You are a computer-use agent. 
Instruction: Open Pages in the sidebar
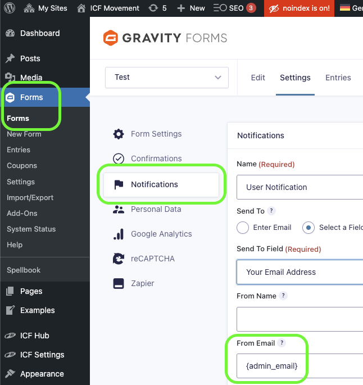45,291
